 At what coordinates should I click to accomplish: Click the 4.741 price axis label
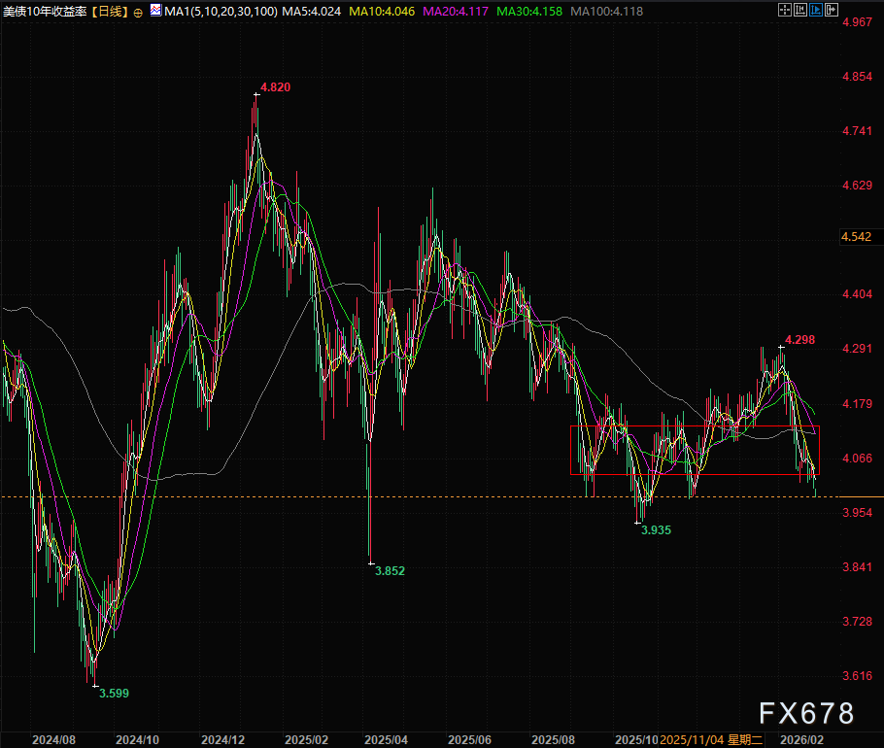coord(857,131)
